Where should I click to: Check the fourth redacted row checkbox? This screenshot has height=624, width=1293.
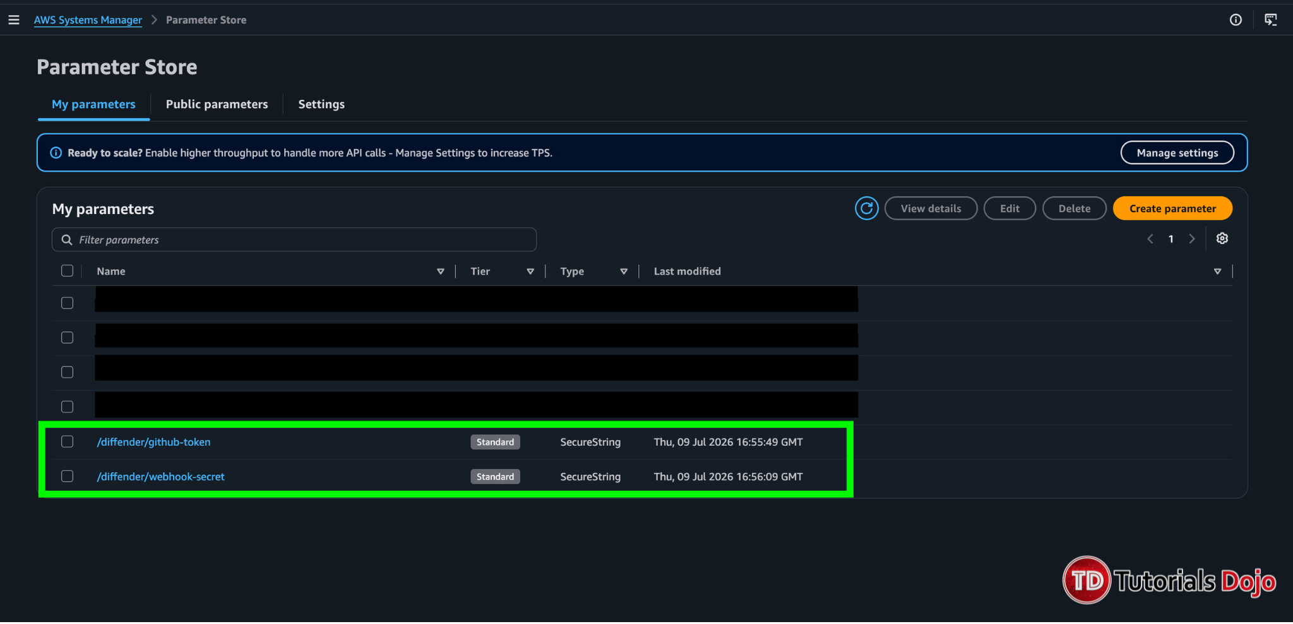point(67,407)
